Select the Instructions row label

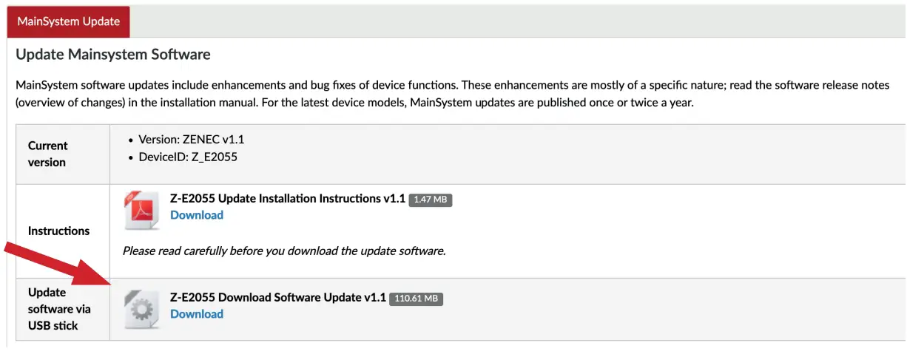[x=58, y=231]
